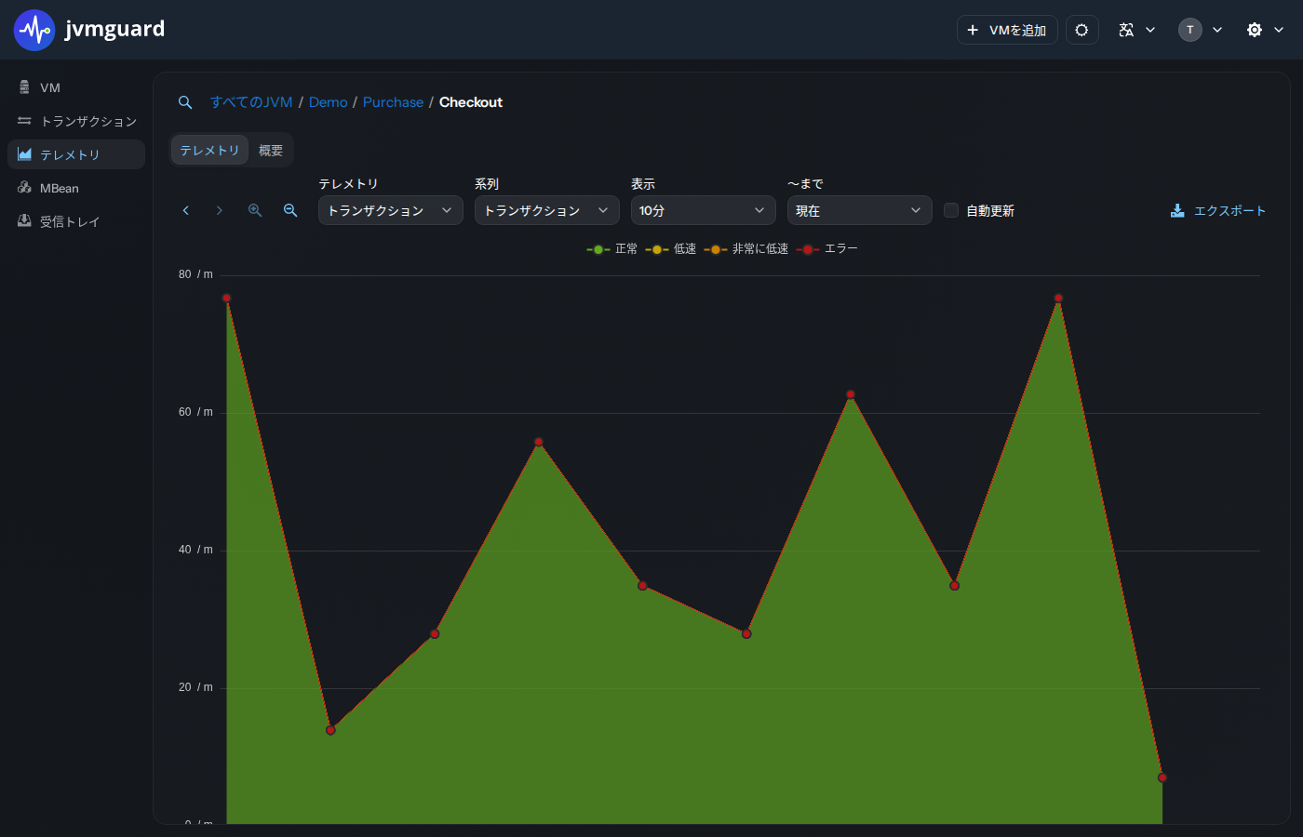Click the telemetry chart icon in sidebar
The width and height of the screenshot is (1303, 837).
coord(24,154)
